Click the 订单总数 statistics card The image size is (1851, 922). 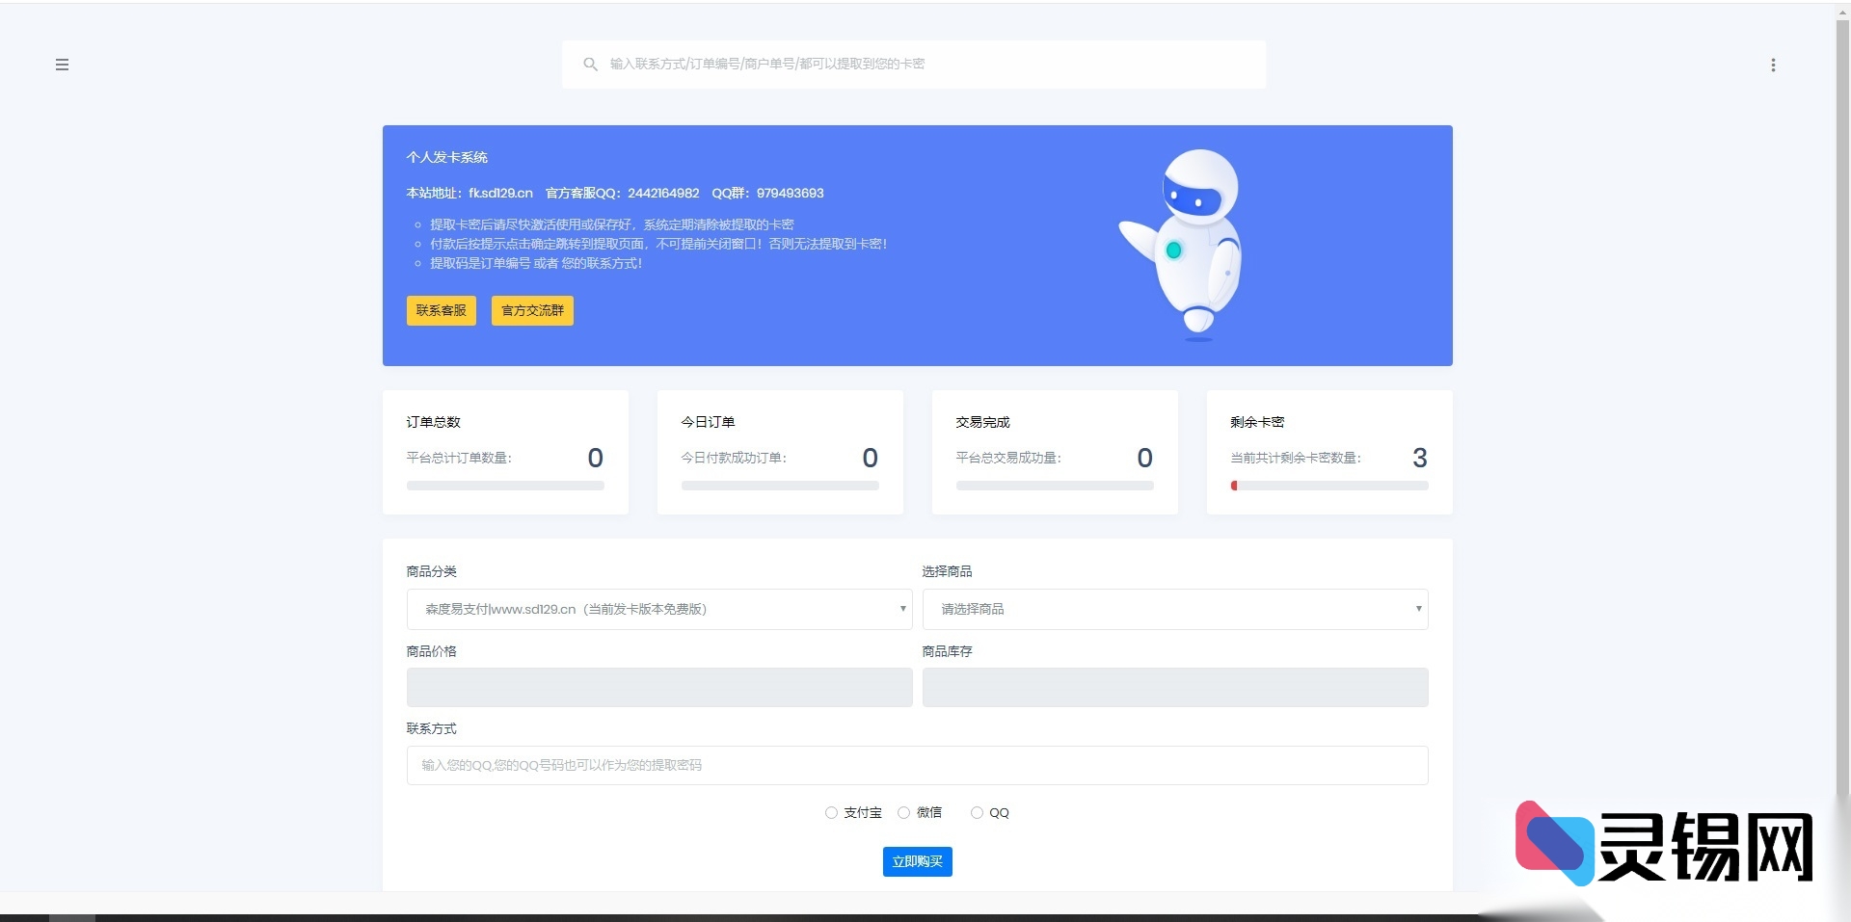click(505, 451)
